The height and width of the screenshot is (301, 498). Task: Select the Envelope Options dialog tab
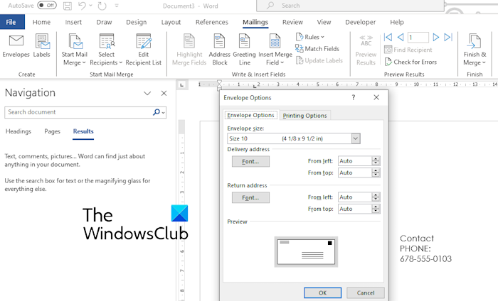pyautogui.click(x=250, y=115)
